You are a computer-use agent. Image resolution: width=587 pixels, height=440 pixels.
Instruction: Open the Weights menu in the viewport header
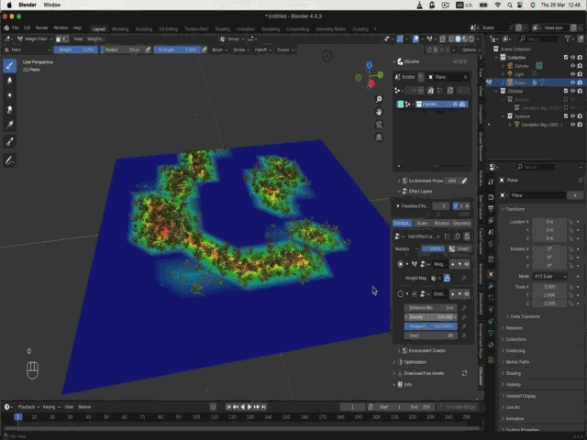click(x=94, y=38)
